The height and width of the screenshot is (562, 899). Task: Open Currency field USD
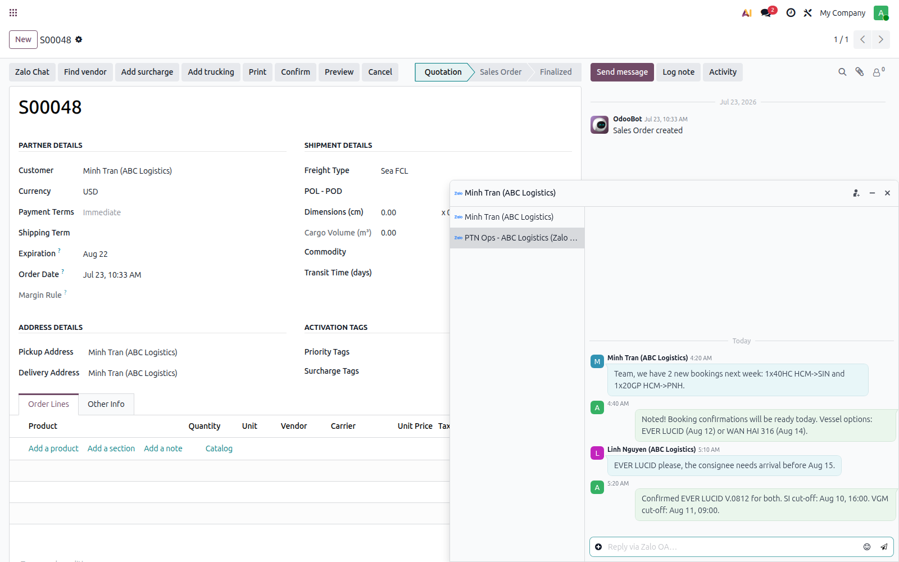[184, 192]
